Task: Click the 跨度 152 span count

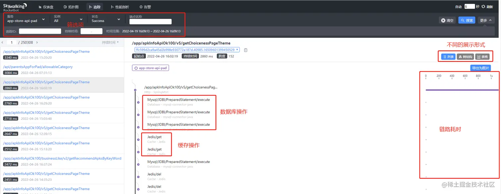Action: pos(226,56)
